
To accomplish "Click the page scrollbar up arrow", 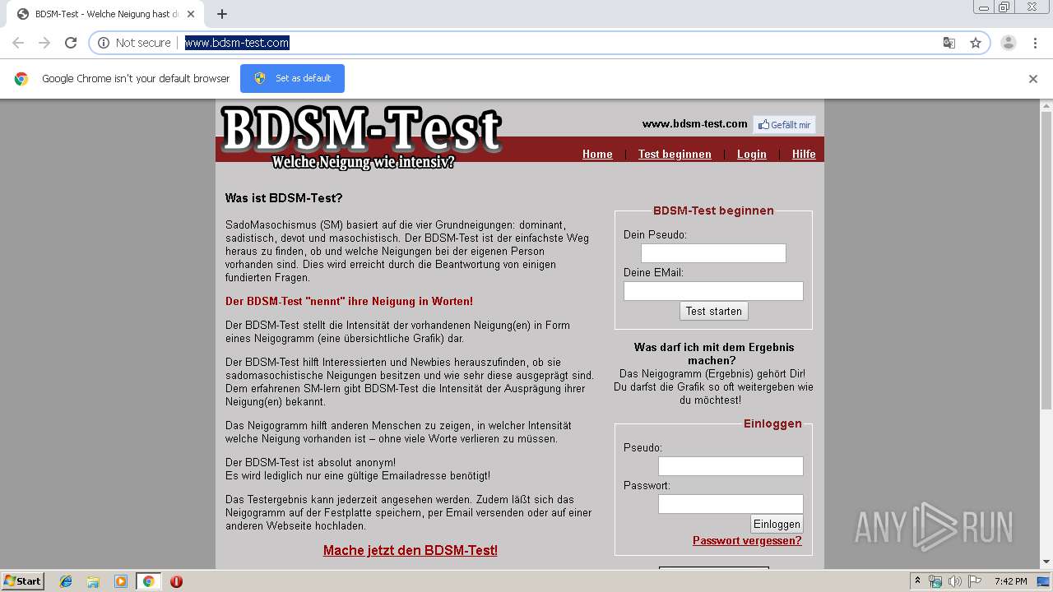I will click(x=1046, y=105).
